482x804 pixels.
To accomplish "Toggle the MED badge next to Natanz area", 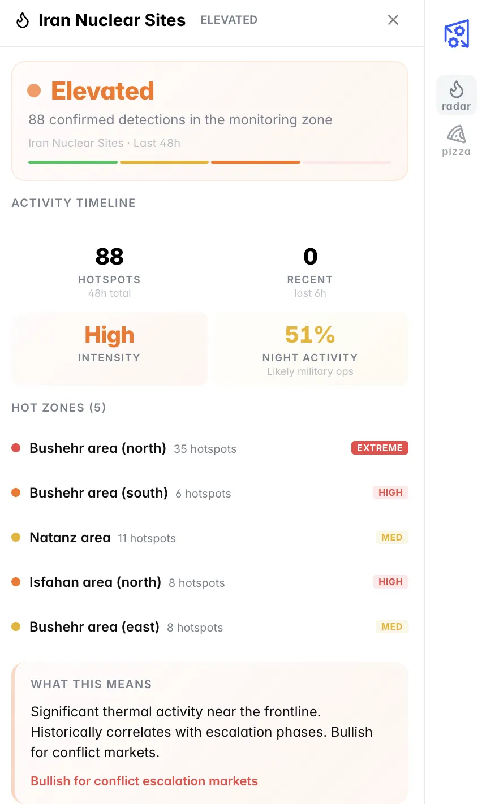I will coord(391,537).
